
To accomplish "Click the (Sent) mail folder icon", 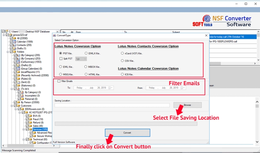I will click(x=19, y=82).
